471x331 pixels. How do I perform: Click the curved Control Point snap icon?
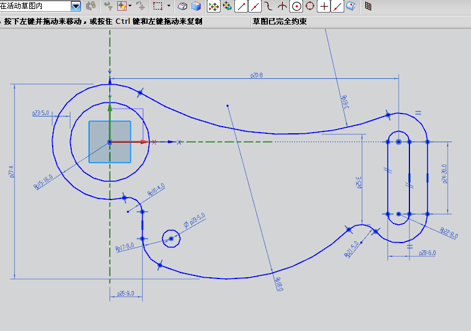[x=269, y=7]
